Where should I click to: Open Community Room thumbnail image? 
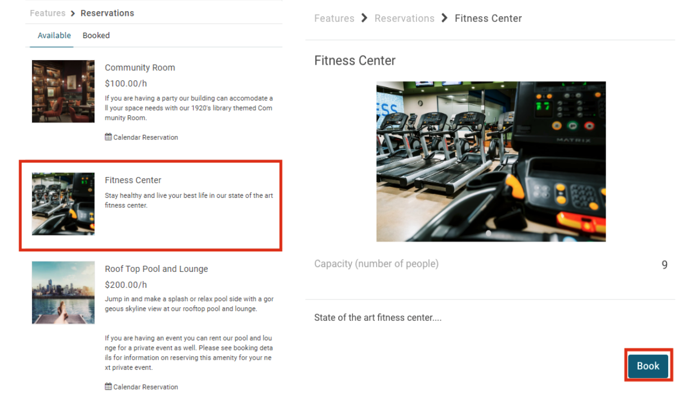coord(63,92)
